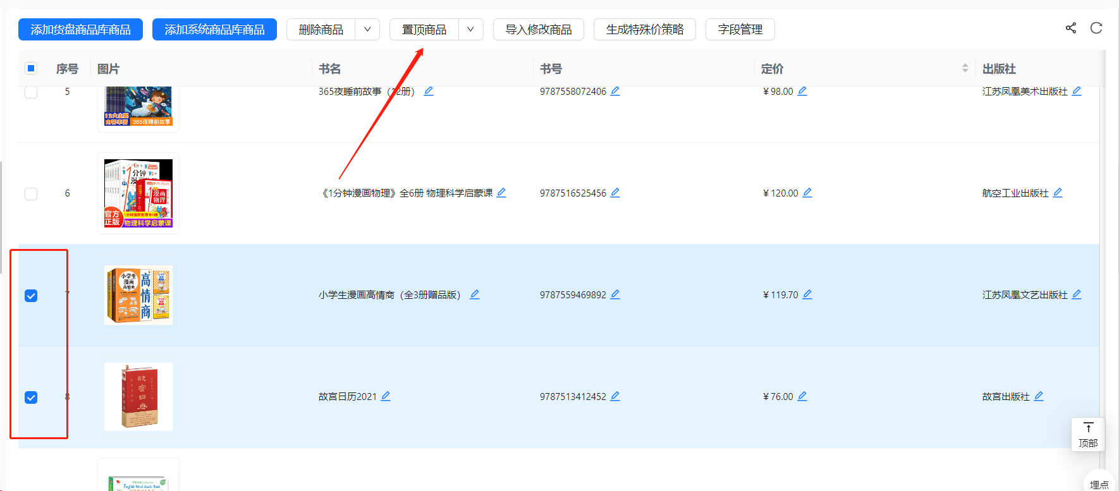Edit publisher 江苏凤凰美术出版社
This screenshot has height=491, width=1119.
(x=1077, y=91)
